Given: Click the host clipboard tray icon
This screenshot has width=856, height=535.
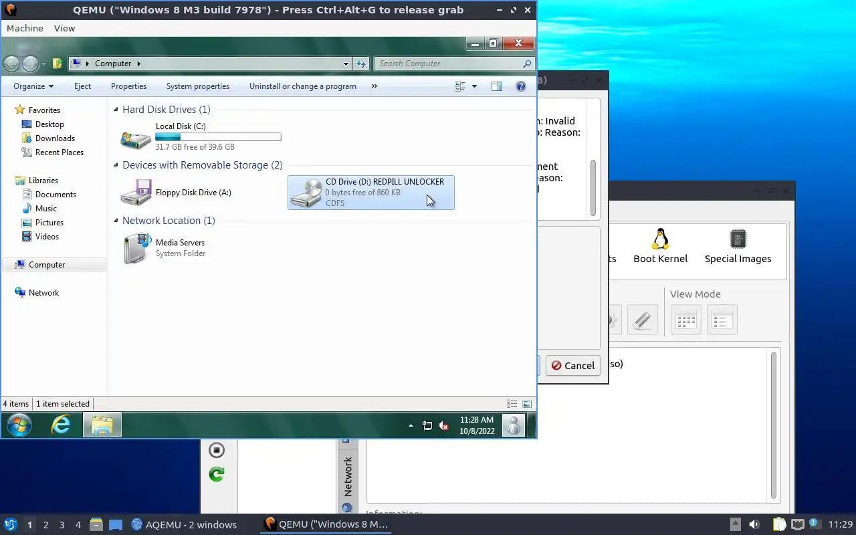Looking at the screenshot, I should 779,524.
